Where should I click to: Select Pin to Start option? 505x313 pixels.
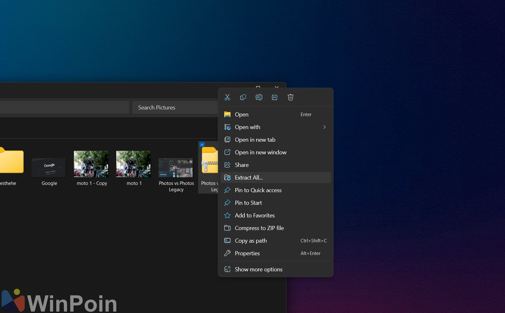pyautogui.click(x=248, y=203)
